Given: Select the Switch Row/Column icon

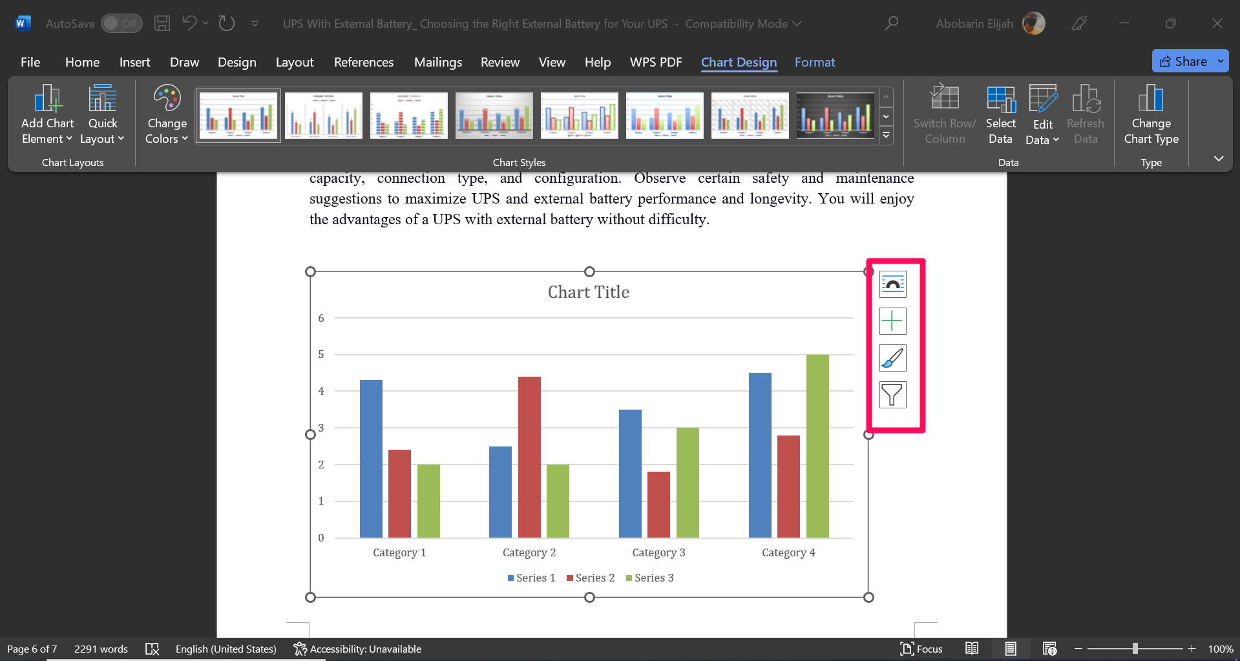Looking at the screenshot, I should tap(944, 114).
